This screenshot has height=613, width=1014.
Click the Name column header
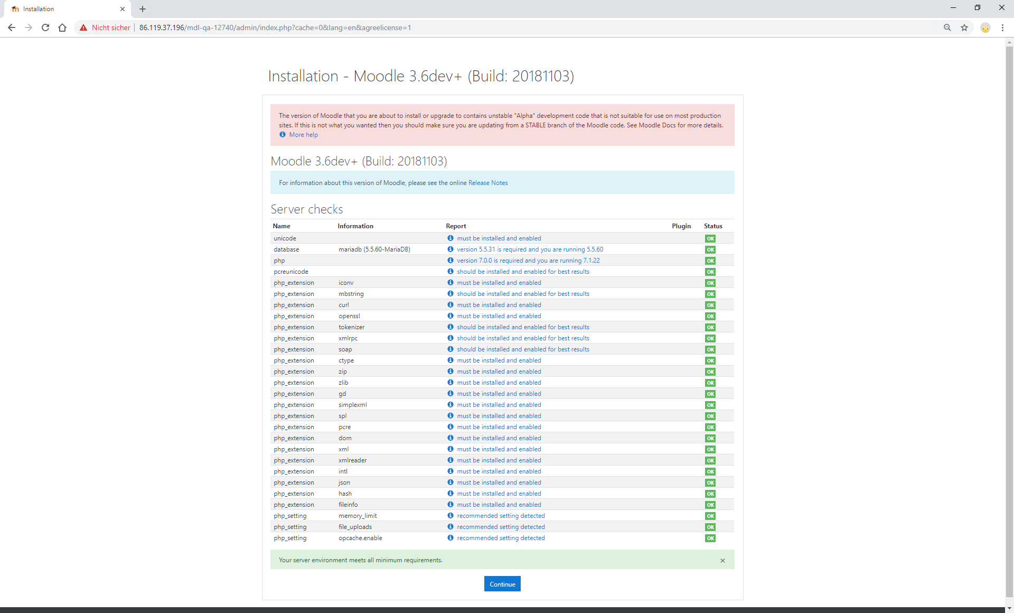(281, 226)
